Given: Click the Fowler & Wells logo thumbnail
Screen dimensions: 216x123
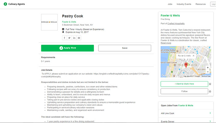Looking at the screenshot, I should coord(49,22).
